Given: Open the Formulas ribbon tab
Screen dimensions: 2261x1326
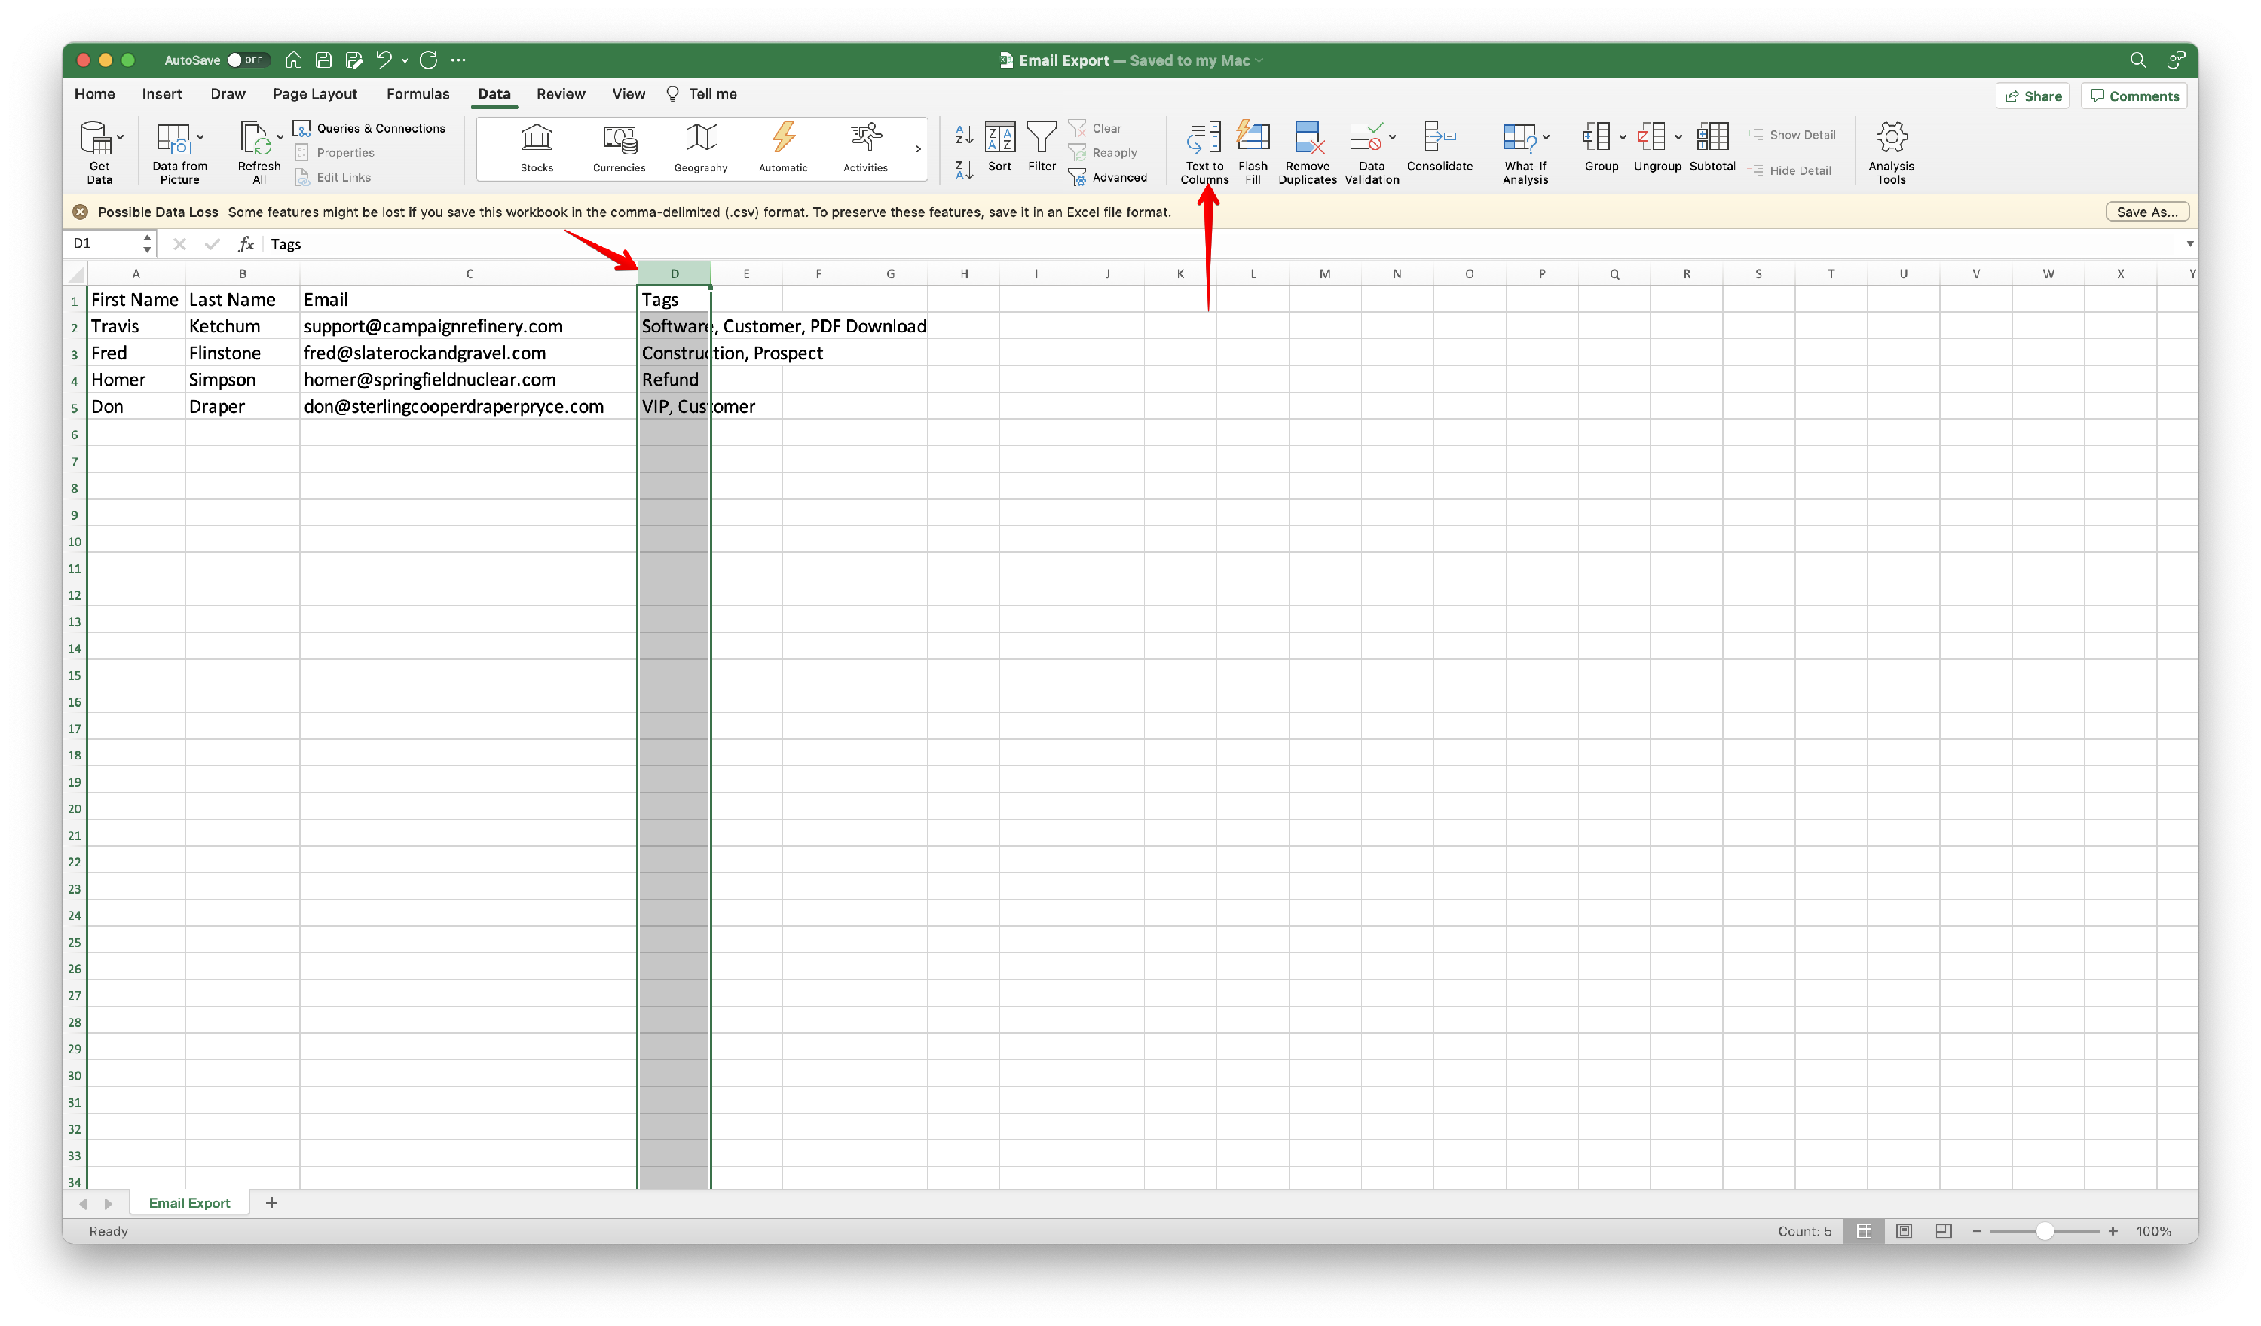Looking at the screenshot, I should [x=418, y=94].
